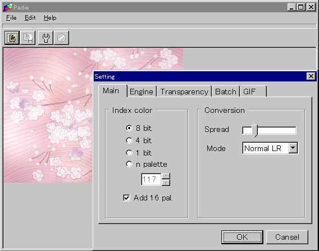This screenshot has width=319, height=251.
Task: Open settings with the wrench icon
Action: point(46,38)
